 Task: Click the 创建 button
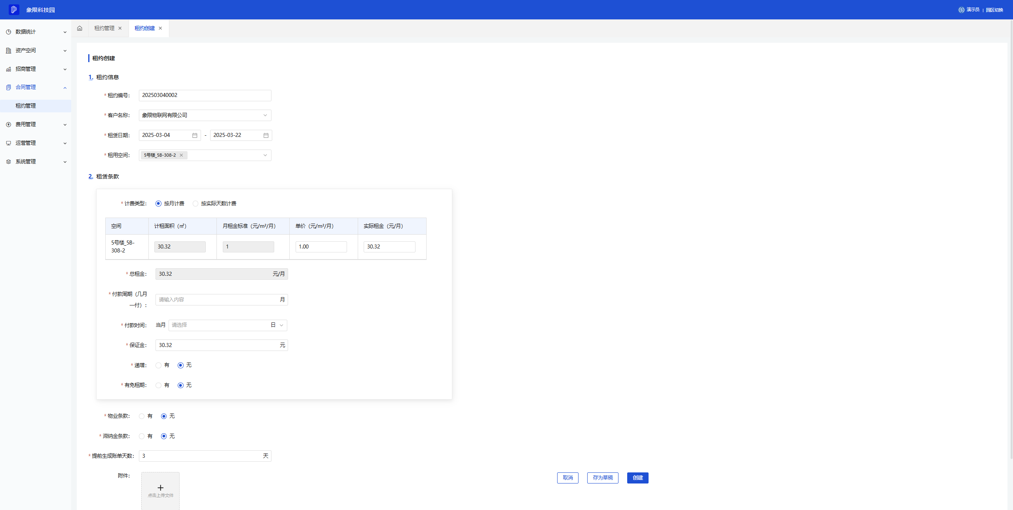[637, 478]
